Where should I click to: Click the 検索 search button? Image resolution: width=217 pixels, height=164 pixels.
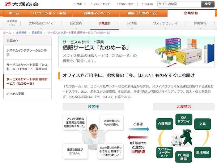(x=208, y=4)
